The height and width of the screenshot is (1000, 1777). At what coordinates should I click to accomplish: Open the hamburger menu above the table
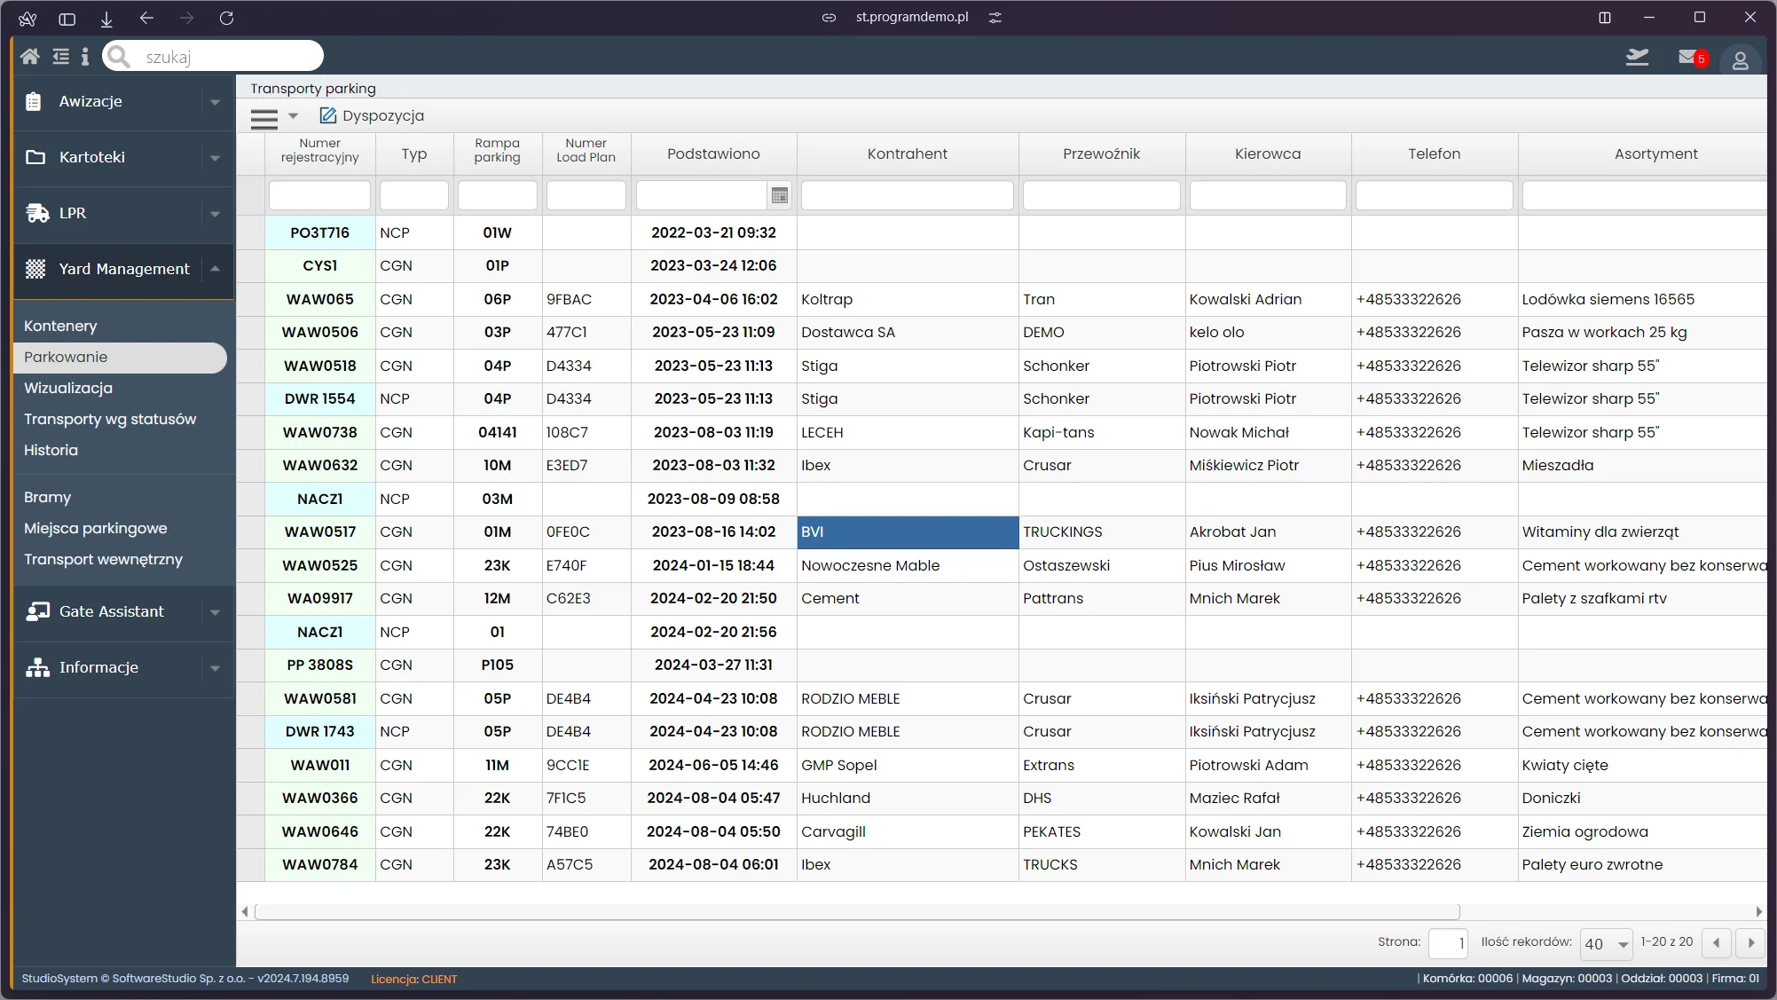[x=263, y=118]
